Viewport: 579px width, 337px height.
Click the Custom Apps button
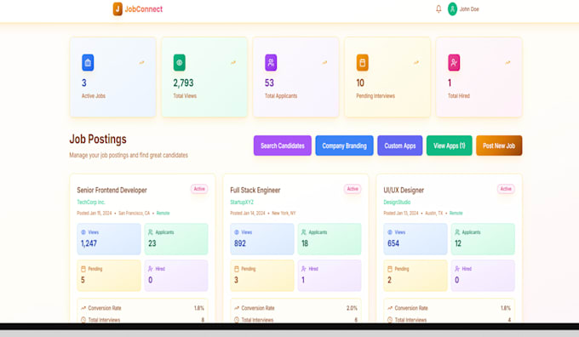click(400, 146)
